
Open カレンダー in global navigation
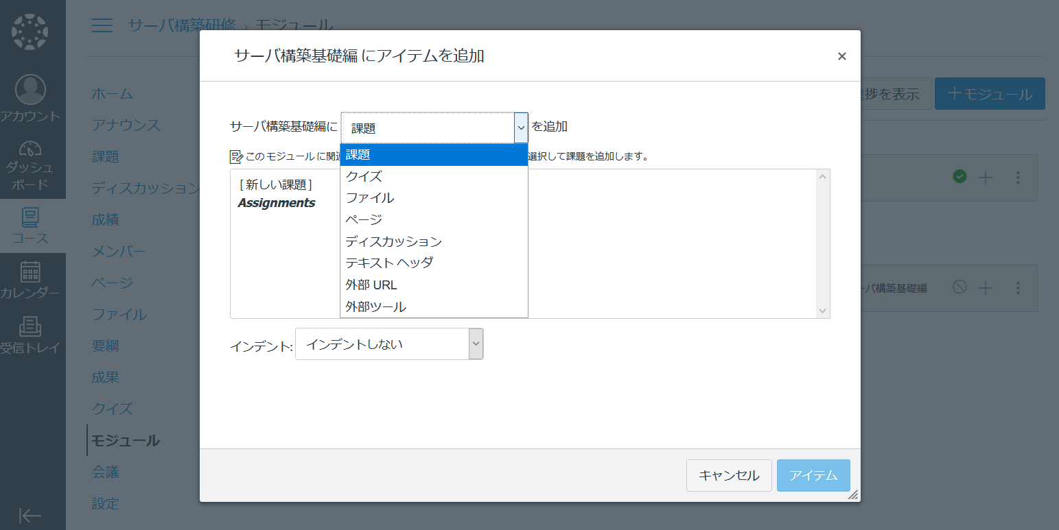point(31,280)
